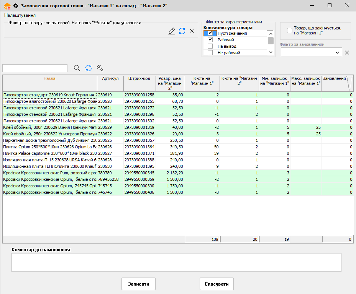This screenshot has height=294, width=356.
Task: Refresh the table using blue arrows icon
Action: coord(89,68)
